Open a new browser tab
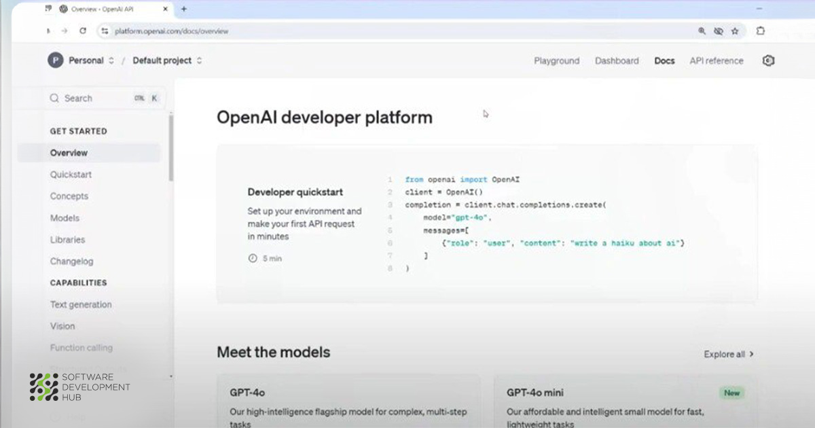 pos(183,9)
